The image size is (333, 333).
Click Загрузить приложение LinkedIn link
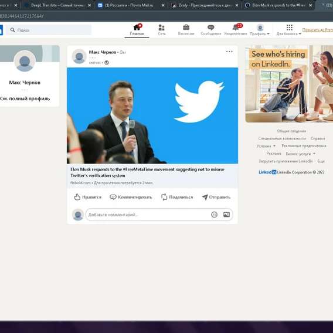pyautogui.click(x=286, y=161)
